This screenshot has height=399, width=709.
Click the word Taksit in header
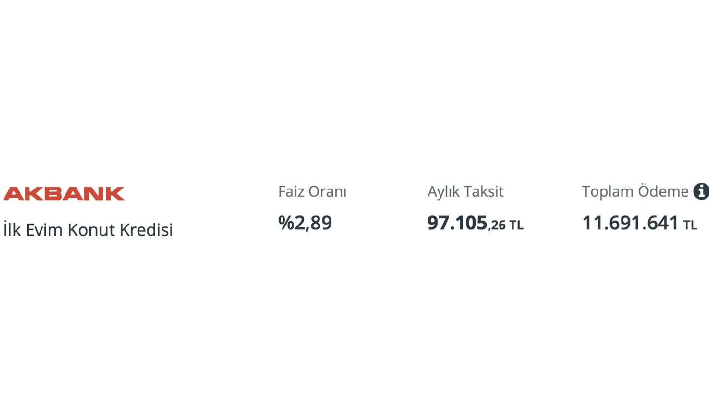[x=484, y=192]
